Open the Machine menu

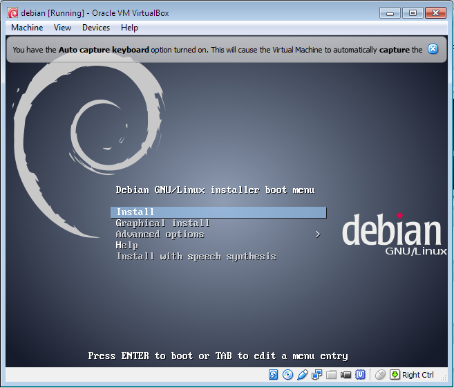coord(27,28)
